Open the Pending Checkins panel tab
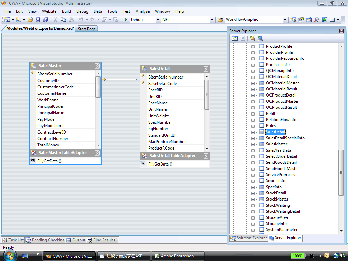 tap(45, 240)
